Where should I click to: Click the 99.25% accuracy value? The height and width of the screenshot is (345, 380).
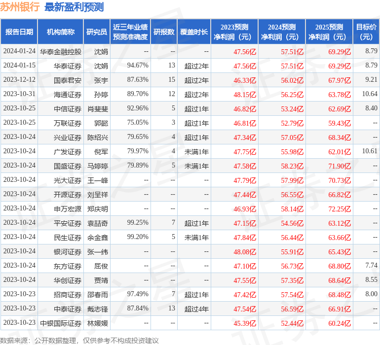coord(138,222)
